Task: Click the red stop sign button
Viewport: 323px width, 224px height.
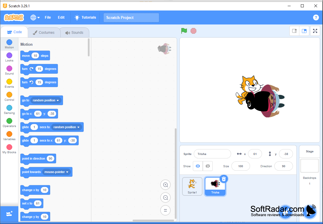Action: [193, 31]
